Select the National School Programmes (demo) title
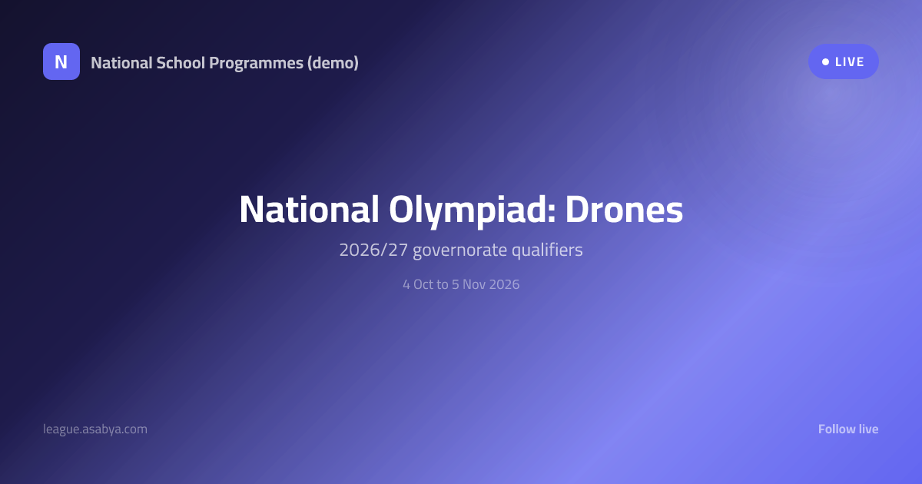 tap(224, 63)
